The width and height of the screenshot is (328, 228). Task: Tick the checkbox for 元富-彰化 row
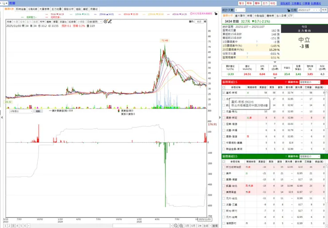[224, 112]
